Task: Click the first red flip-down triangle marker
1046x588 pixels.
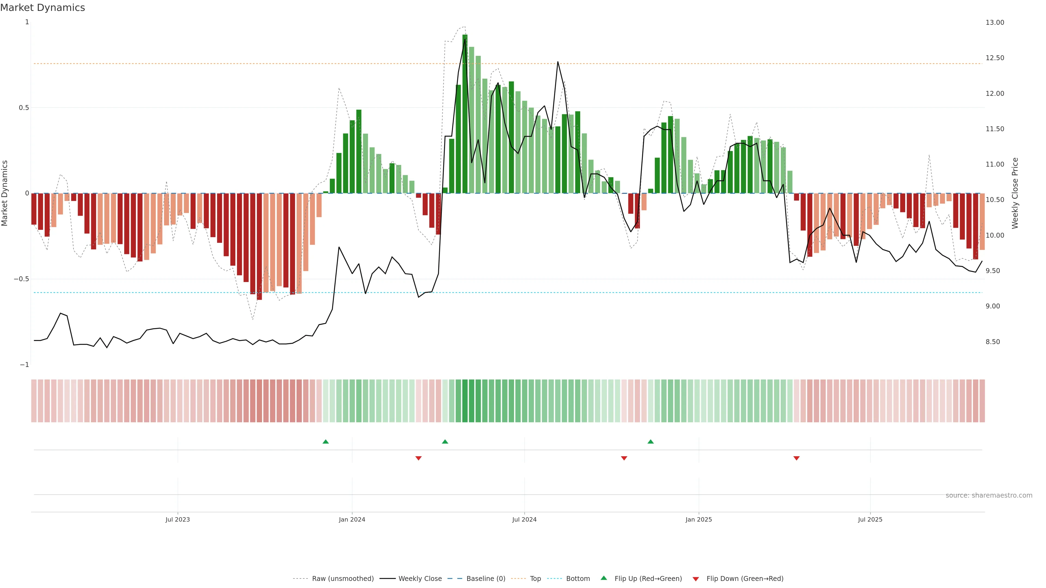Action: [x=418, y=458]
